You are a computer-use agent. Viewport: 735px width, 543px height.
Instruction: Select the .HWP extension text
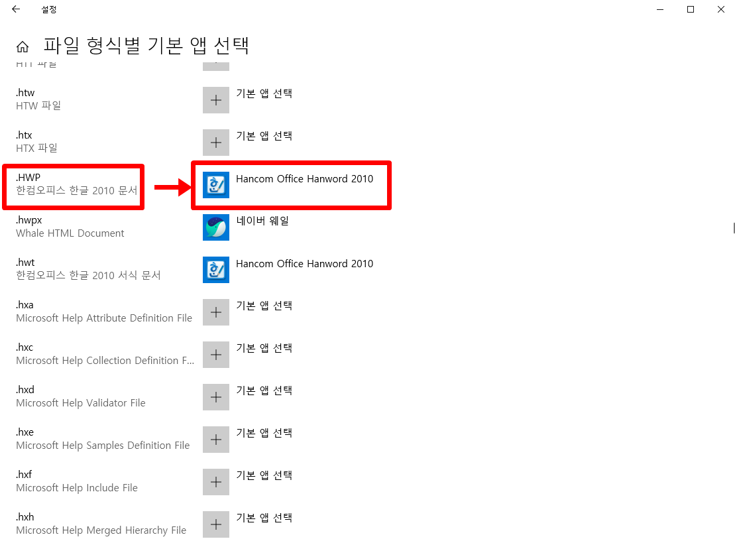point(28,178)
